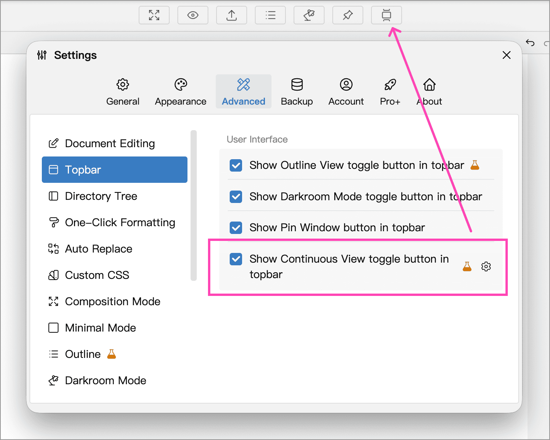Select One-Click Formatting in the sidebar
The image size is (550, 440).
point(120,223)
